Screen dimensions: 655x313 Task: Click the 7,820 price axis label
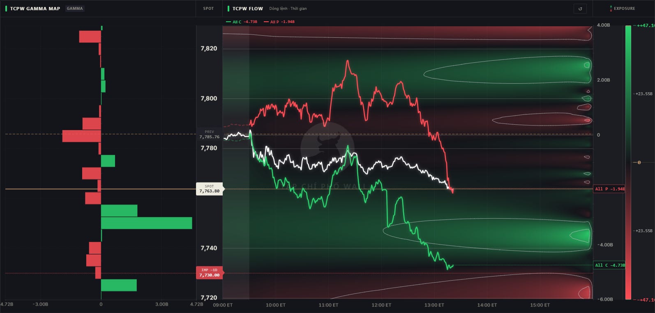click(209, 48)
